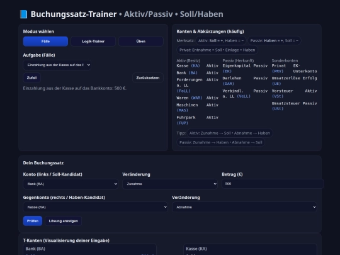Select the Fälle mode tab

pyautogui.click(x=45, y=42)
